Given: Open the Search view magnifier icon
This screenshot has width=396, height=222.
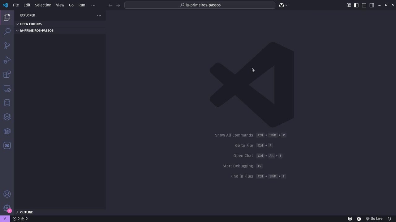Looking at the screenshot, I should [7, 31].
